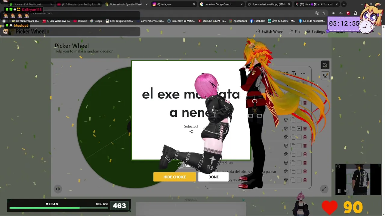Screen dimensions: 385x216
Task: Click the DONE button
Action: coord(214,177)
